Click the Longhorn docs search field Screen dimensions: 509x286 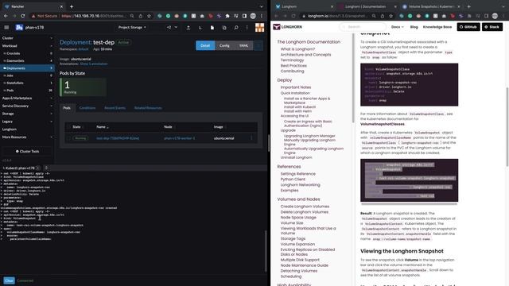coord(363,27)
